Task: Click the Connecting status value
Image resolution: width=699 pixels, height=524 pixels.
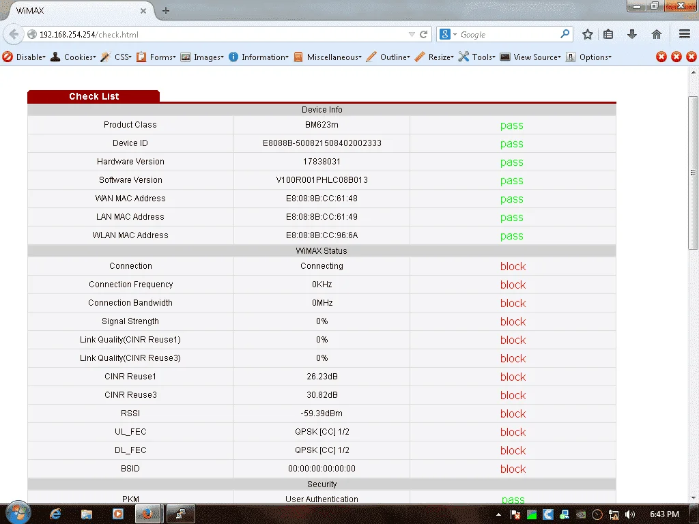Action: pyautogui.click(x=322, y=266)
